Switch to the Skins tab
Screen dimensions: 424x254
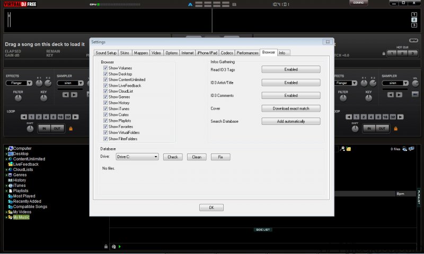click(125, 53)
